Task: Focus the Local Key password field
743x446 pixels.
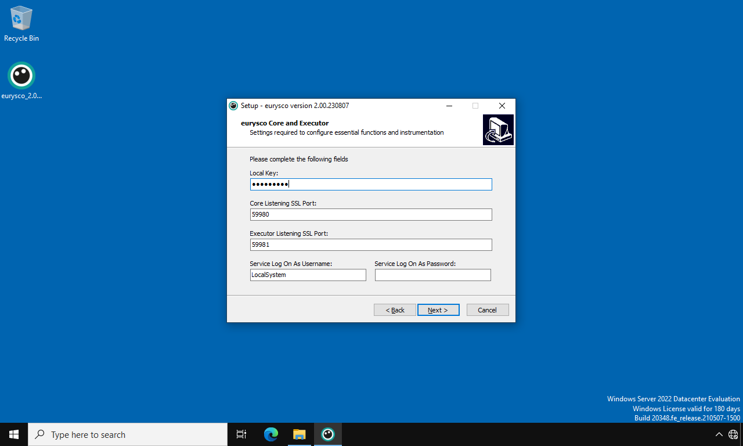Action: (x=371, y=185)
